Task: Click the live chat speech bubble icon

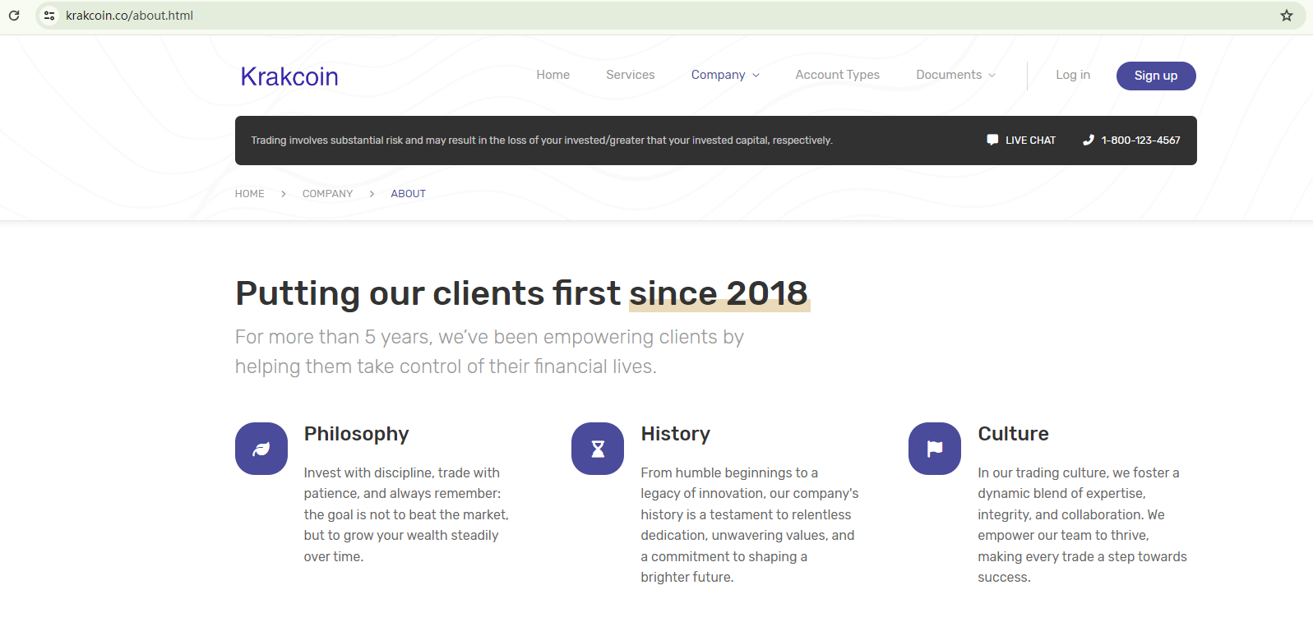Action: tap(992, 140)
